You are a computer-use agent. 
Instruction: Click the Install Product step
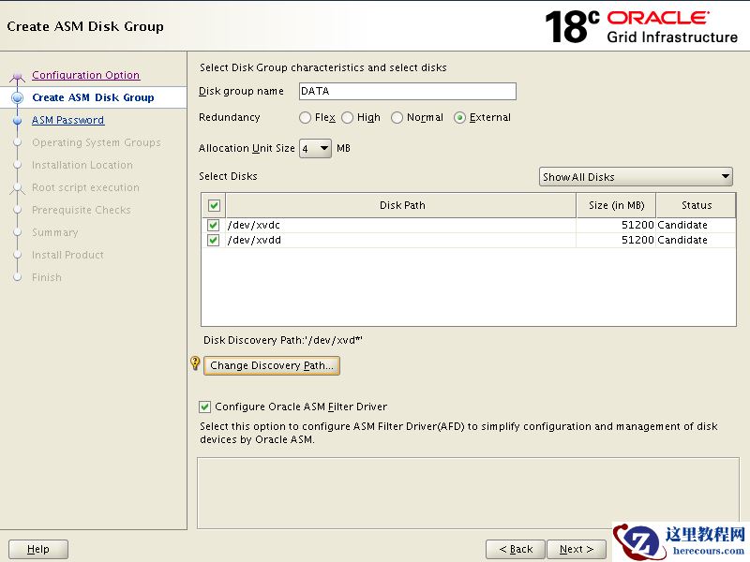(x=67, y=255)
